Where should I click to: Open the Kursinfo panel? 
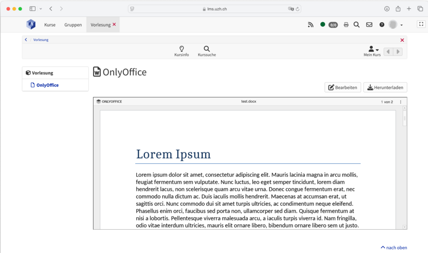coord(182,51)
